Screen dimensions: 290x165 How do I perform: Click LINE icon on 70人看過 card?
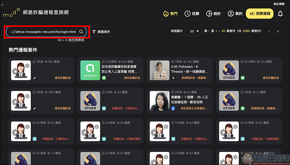243,78
